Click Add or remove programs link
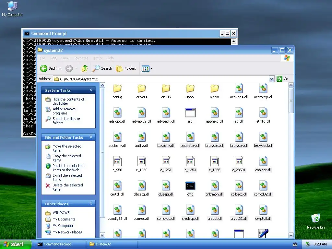The image size is (332, 249). (x=64, y=111)
